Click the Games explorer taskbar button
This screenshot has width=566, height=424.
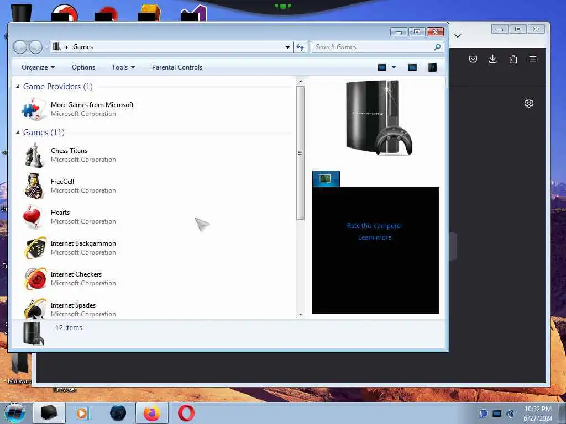(x=49, y=413)
